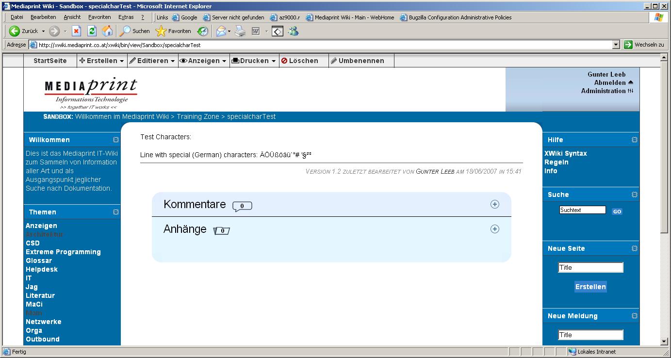The image size is (671, 358).
Task: Click the Neue Seite panel gear icon
Action: pos(635,248)
